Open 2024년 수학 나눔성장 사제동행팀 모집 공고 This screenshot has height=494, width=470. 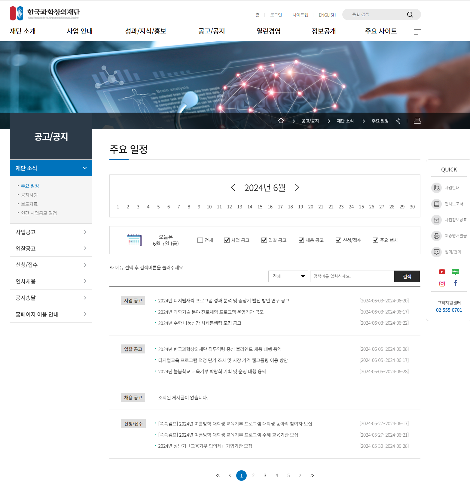pyautogui.click(x=200, y=323)
